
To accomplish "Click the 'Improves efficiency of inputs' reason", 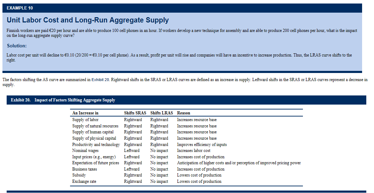I will (202, 145).
